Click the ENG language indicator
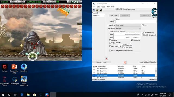Image resolution: width=174 pixels, height=97 pixels. tap(157, 95)
